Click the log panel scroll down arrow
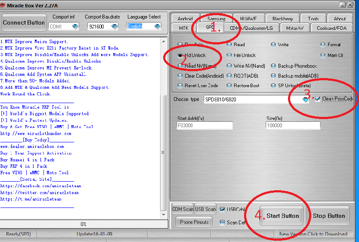Screen dimensions: 359x242 pyautogui.click(x=164, y=215)
